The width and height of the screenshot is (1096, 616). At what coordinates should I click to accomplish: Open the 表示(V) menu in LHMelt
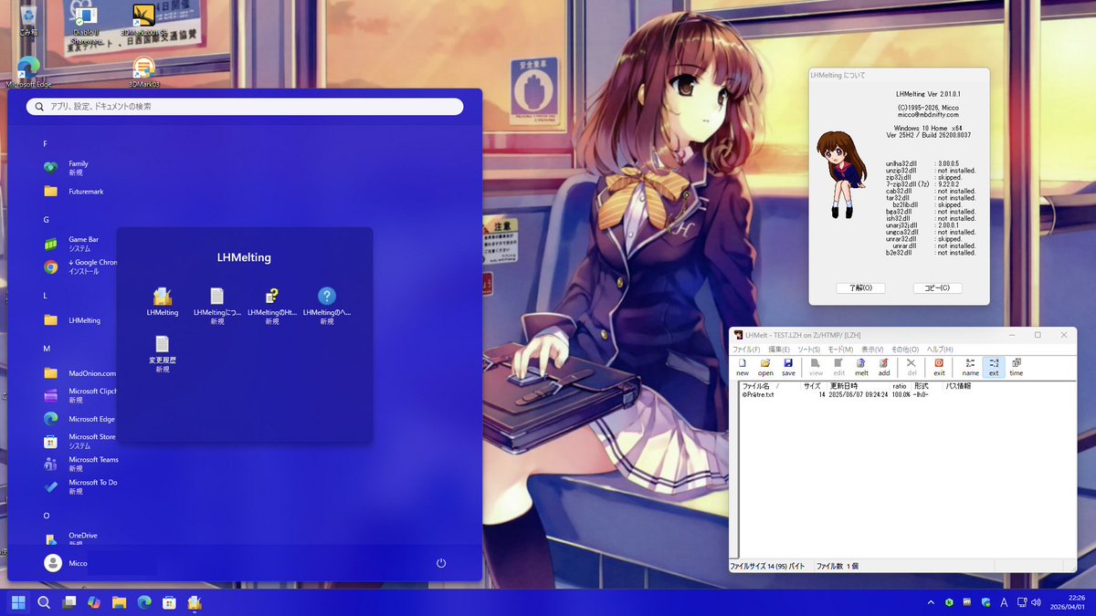872,350
